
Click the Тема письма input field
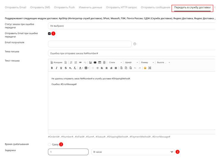coord(132,53)
